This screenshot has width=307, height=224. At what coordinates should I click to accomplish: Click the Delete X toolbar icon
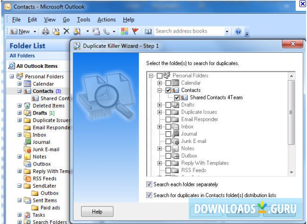pos(66,31)
